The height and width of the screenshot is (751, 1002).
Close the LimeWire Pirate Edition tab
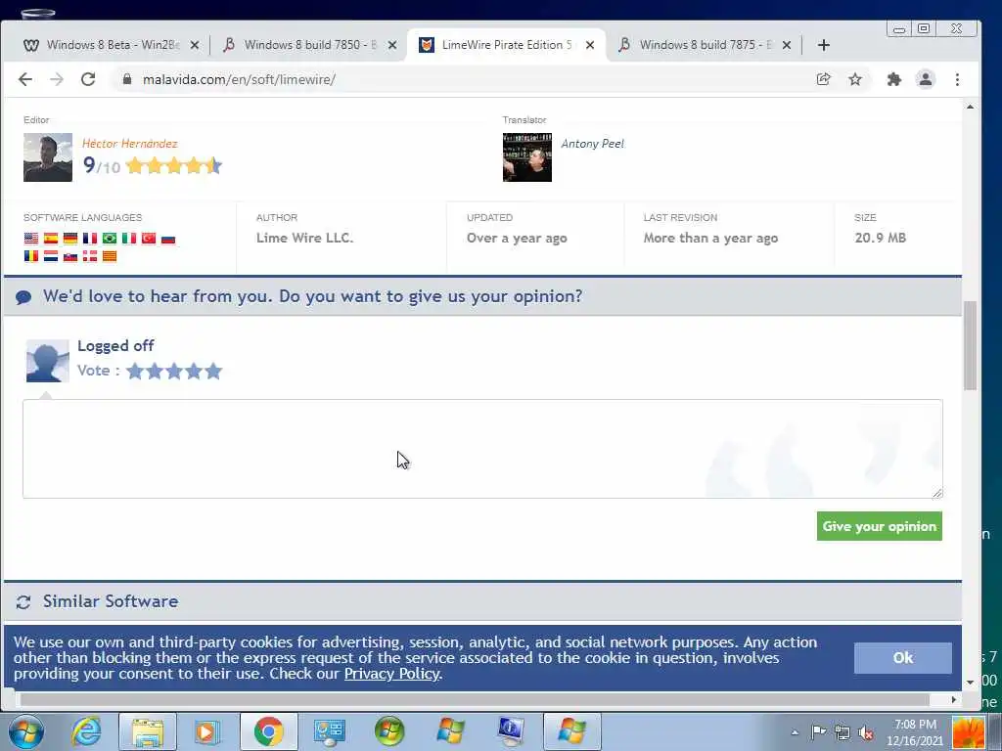pyautogui.click(x=590, y=45)
